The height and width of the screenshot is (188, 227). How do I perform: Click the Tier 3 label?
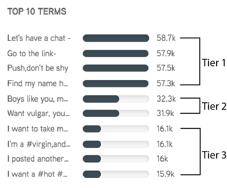(x=214, y=155)
